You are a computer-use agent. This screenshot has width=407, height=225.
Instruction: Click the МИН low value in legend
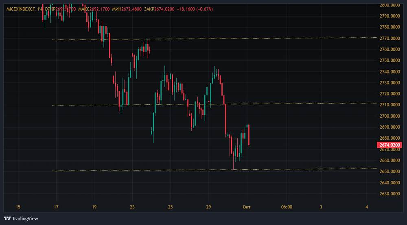pyautogui.click(x=131, y=9)
